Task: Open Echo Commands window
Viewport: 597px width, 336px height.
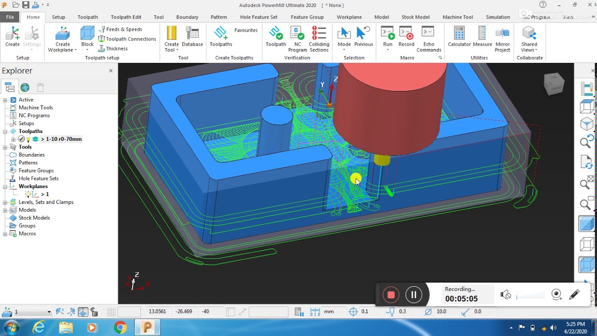Action: click(429, 39)
